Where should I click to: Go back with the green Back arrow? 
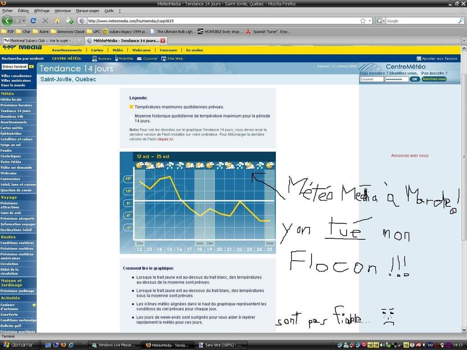point(7,21)
